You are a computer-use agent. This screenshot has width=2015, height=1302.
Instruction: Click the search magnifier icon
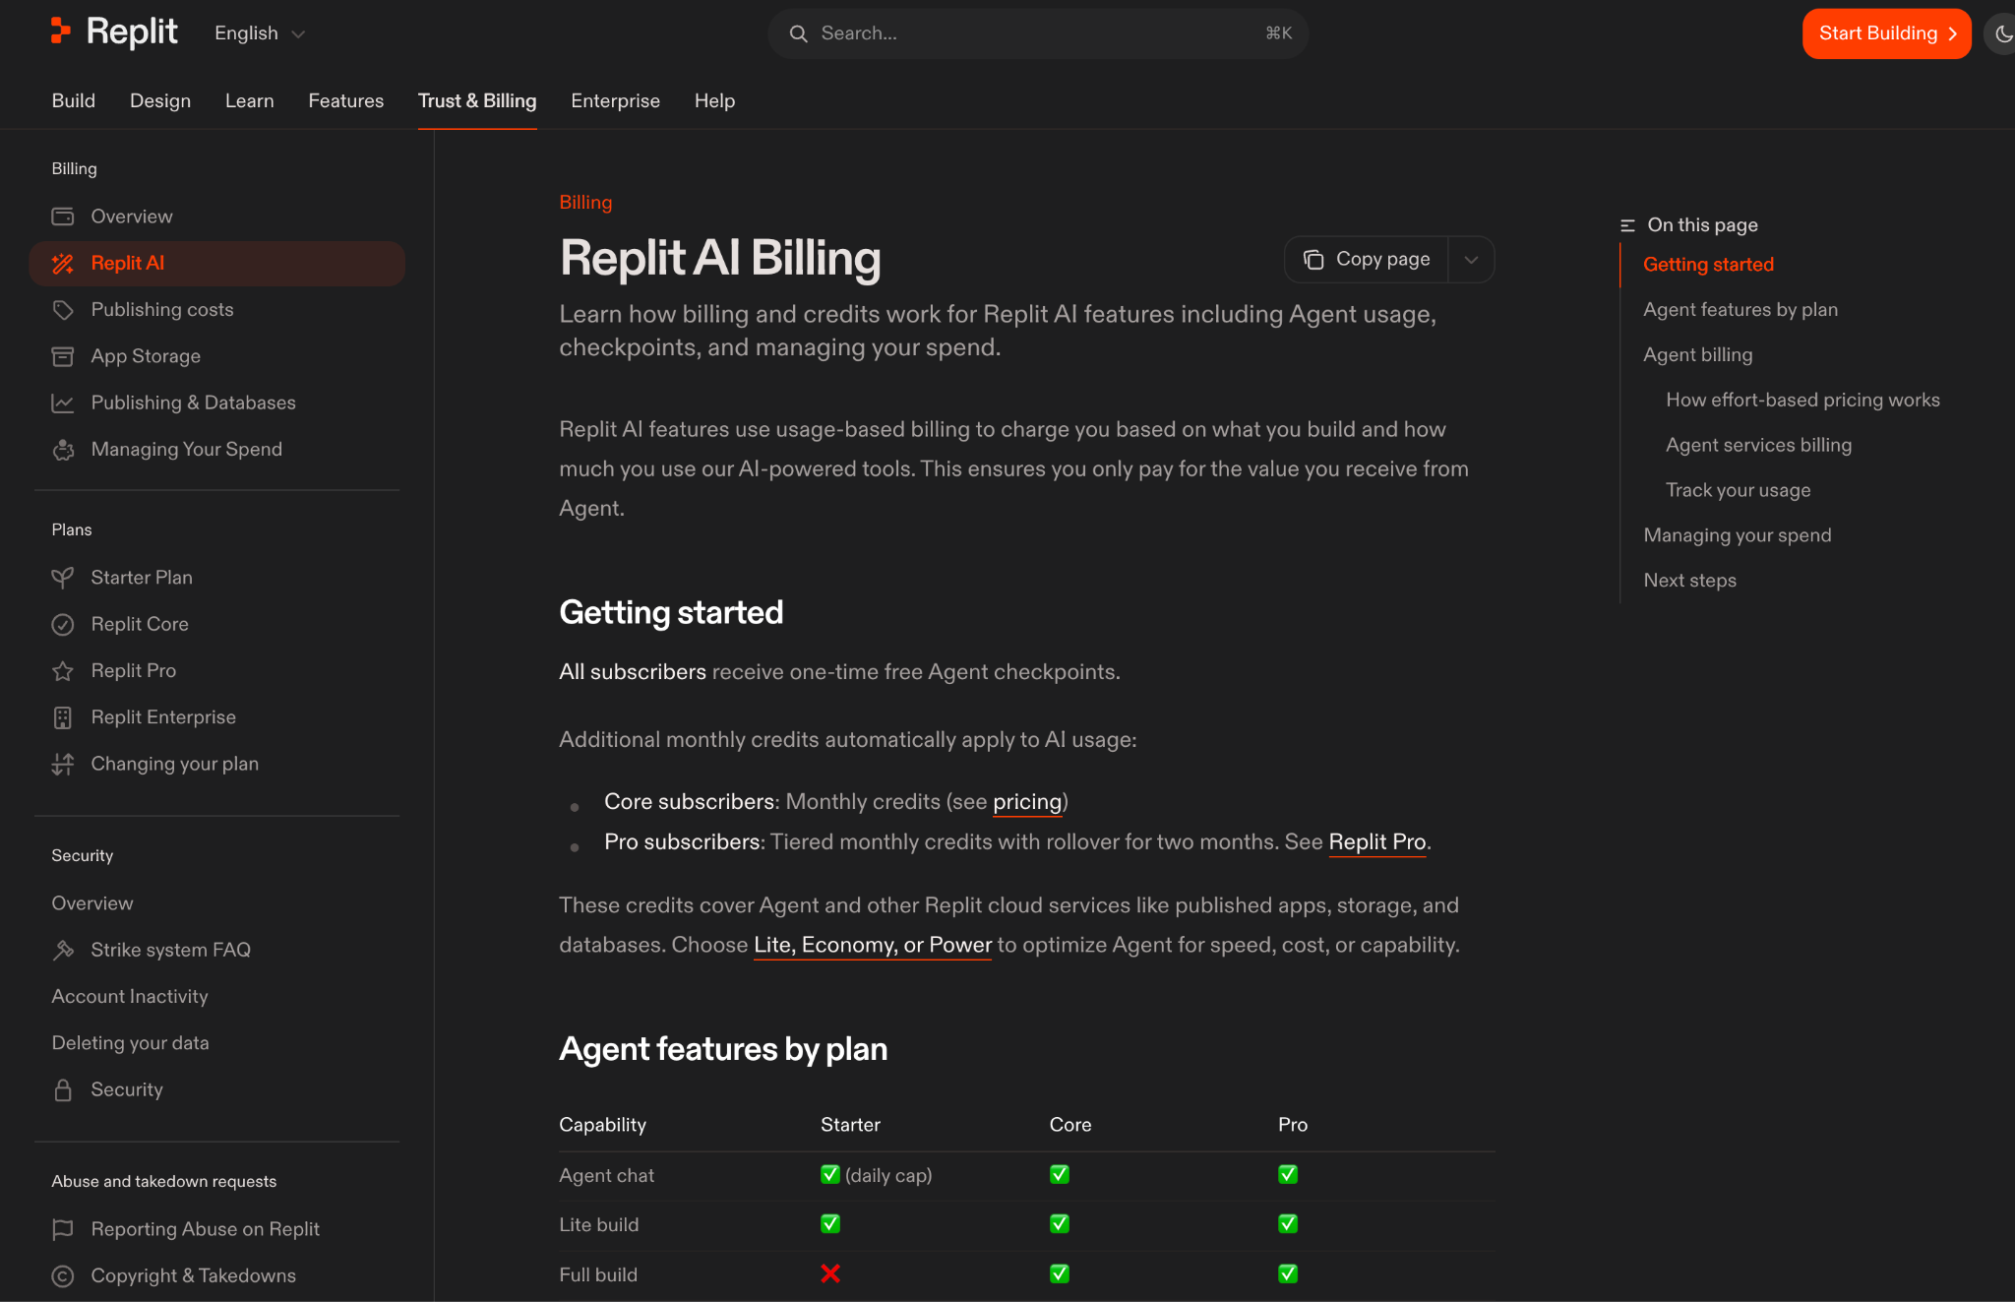pos(798,33)
